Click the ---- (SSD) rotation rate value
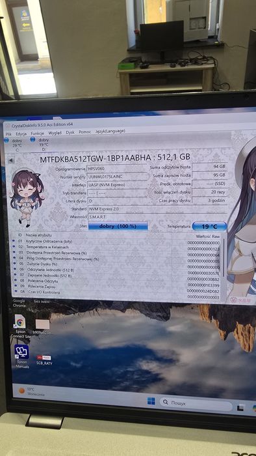 209,184
